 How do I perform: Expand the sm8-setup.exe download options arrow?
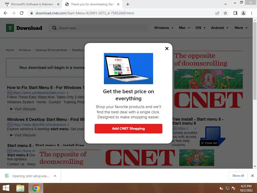coord(55,176)
